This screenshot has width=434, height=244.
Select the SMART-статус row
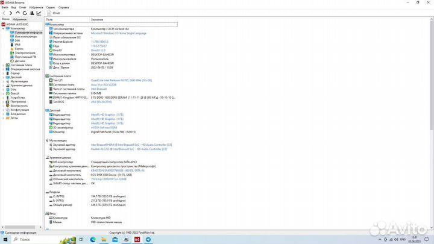[111, 183]
